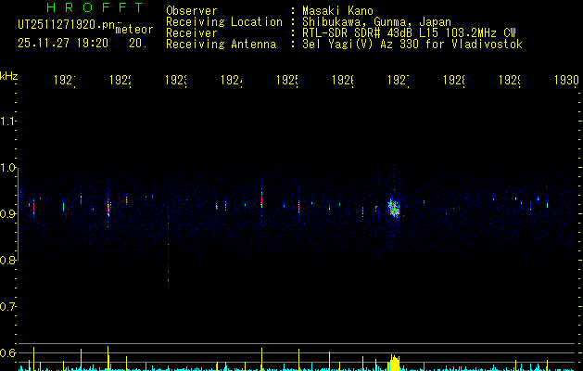
Task: Select the 3el Yagi(V) Az 330 antenna text
Action: click(x=412, y=45)
